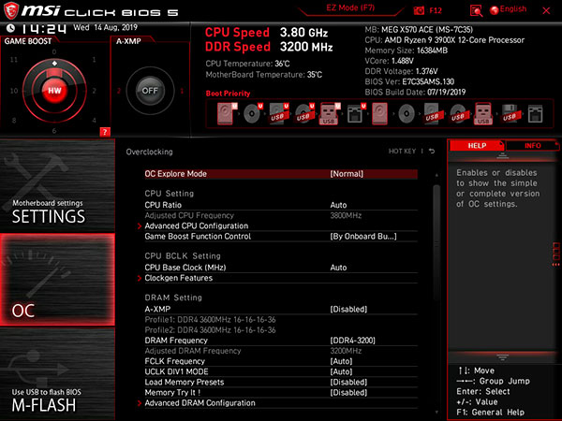Open the BIOS search magnifier icon
The image size is (562, 421).
coord(476,11)
